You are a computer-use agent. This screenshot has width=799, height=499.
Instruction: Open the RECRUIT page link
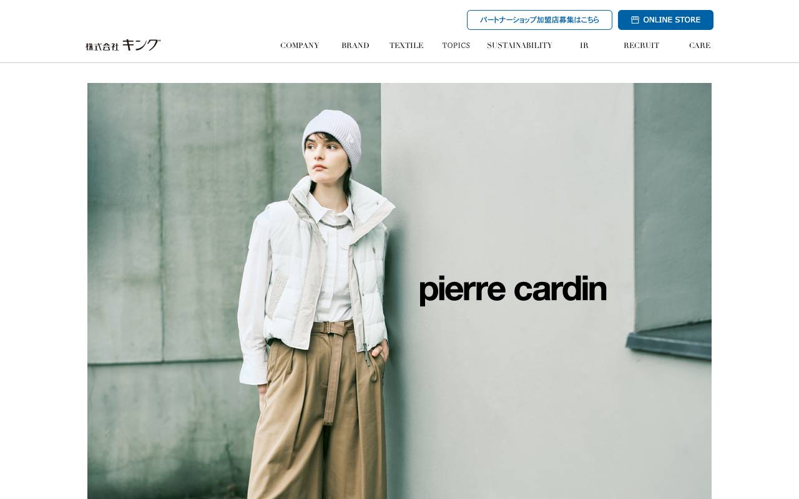[641, 46]
